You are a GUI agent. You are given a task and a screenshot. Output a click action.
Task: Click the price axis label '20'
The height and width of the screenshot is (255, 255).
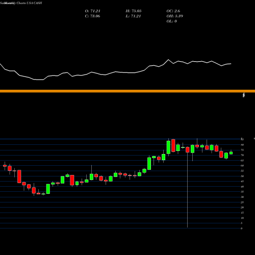click(x=242, y=208)
